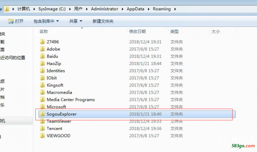Select the SogouExplorer folder name
Screen dimensions: 257x152
[61, 114]
